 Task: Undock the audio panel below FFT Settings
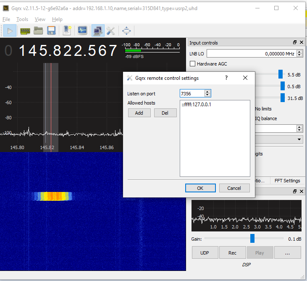pos(295,191)
